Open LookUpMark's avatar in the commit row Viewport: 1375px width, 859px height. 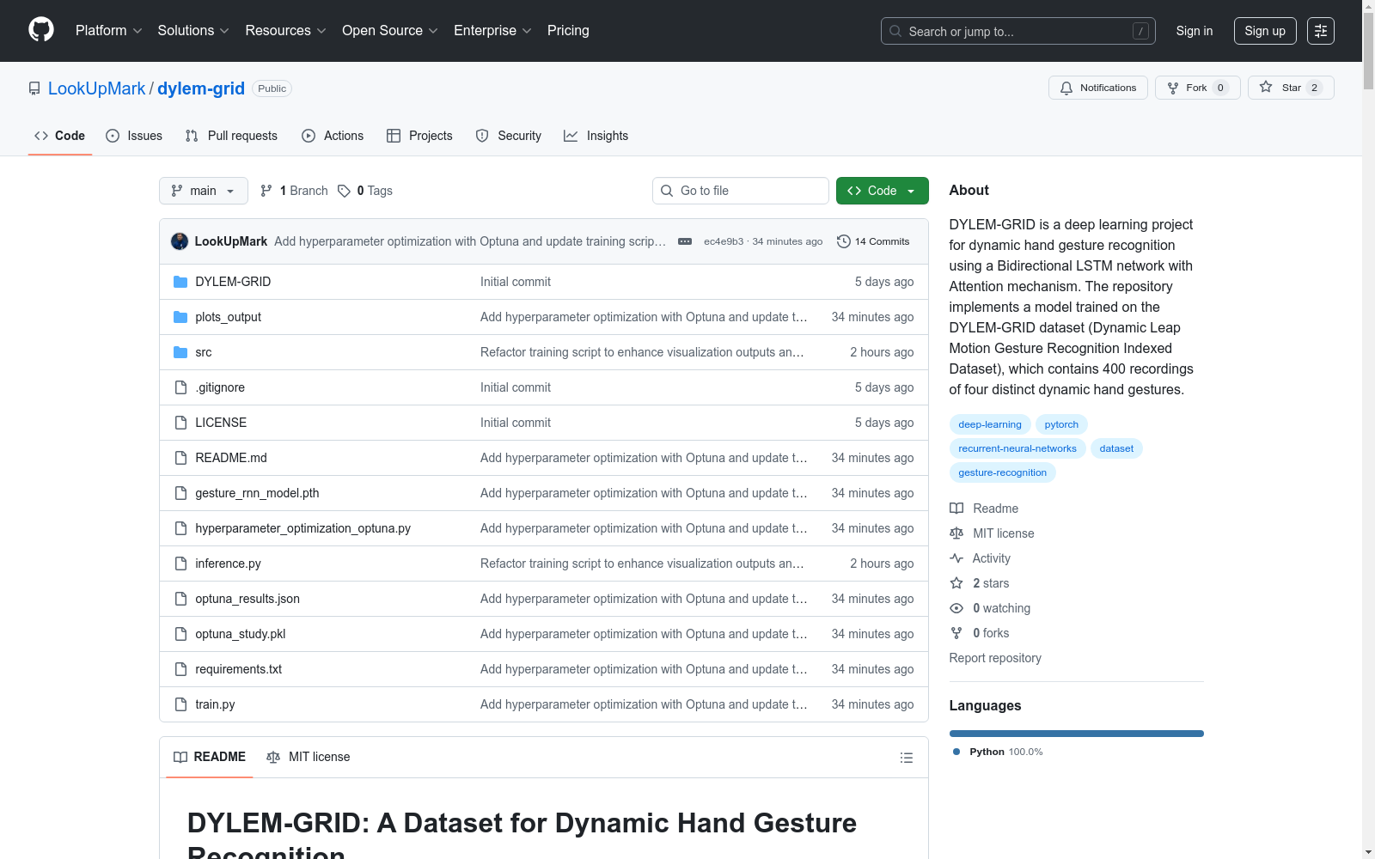pos(180,241)
